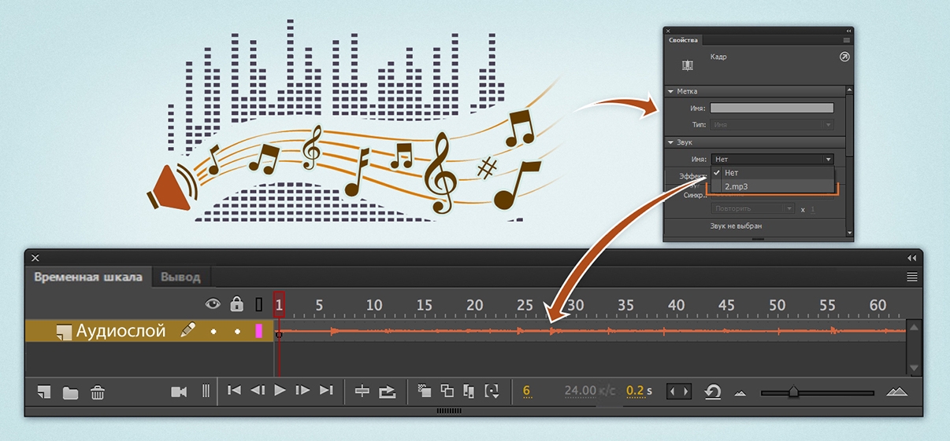Click the large mountain zoom-in icon
Viewport: 950px width, 441px height.
point(897,391)
